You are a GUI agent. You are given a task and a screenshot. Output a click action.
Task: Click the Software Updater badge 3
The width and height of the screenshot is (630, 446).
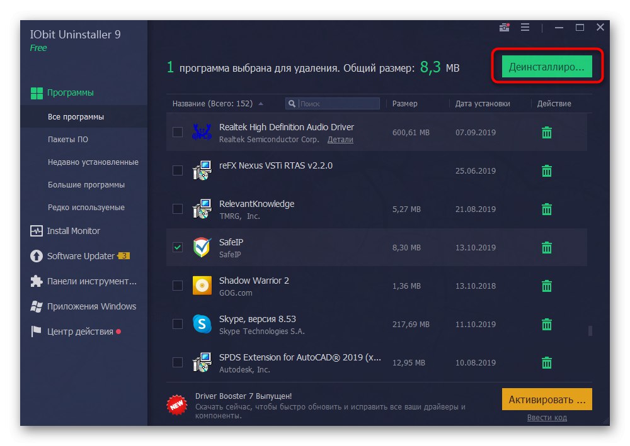(123, 256)
